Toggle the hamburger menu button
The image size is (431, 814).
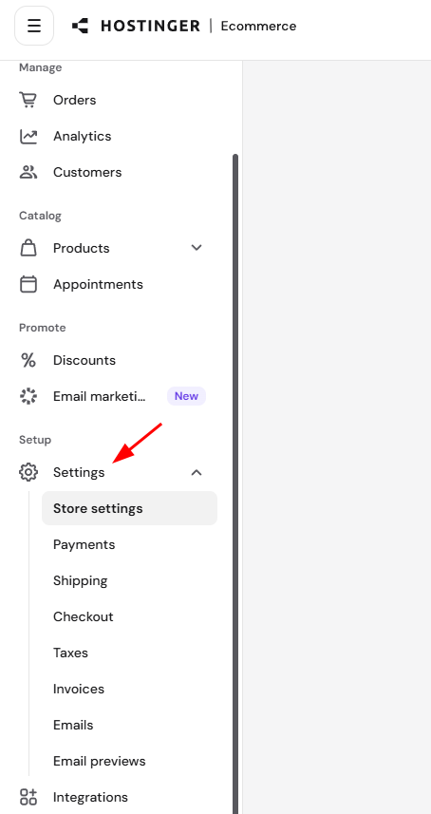(34, 26)
